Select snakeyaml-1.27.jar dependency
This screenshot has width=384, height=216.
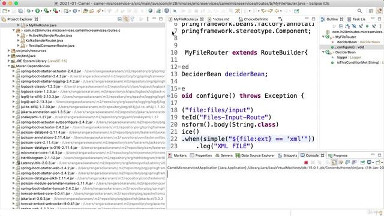36,117
